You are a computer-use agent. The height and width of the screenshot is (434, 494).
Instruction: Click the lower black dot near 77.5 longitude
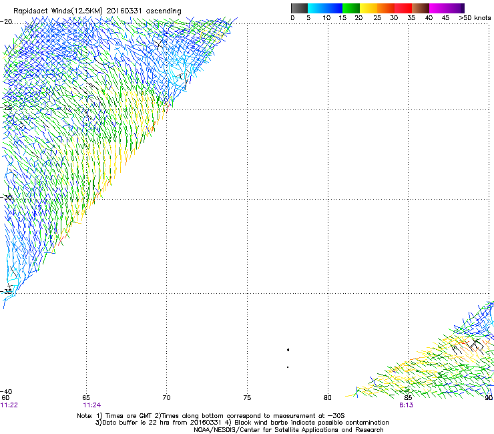click(x=288, y=367)
